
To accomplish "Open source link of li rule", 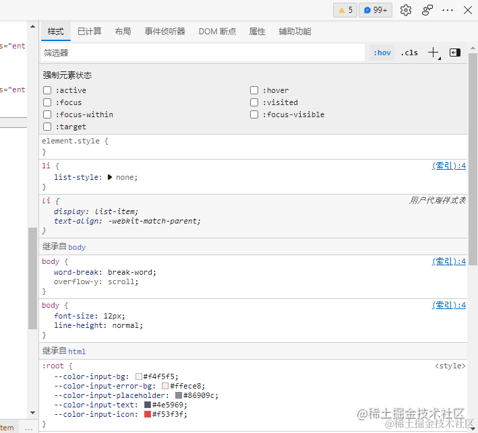I will click(x=449, y=166).
